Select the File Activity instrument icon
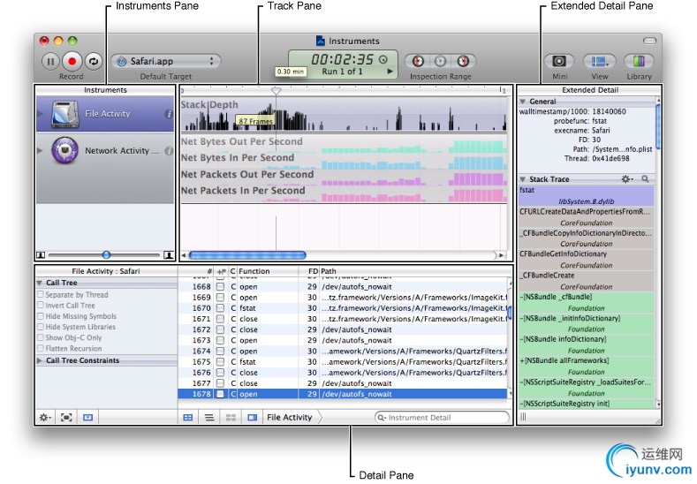Screen dimensions: 697x484 [x=65, y=114]
